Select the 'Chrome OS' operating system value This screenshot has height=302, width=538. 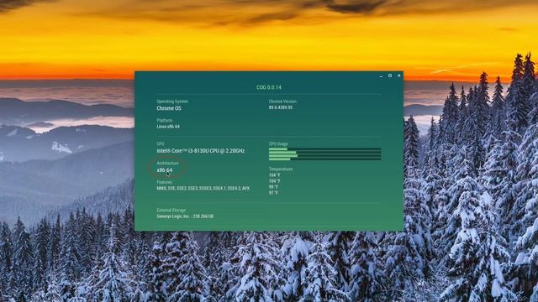pos(169,108)
